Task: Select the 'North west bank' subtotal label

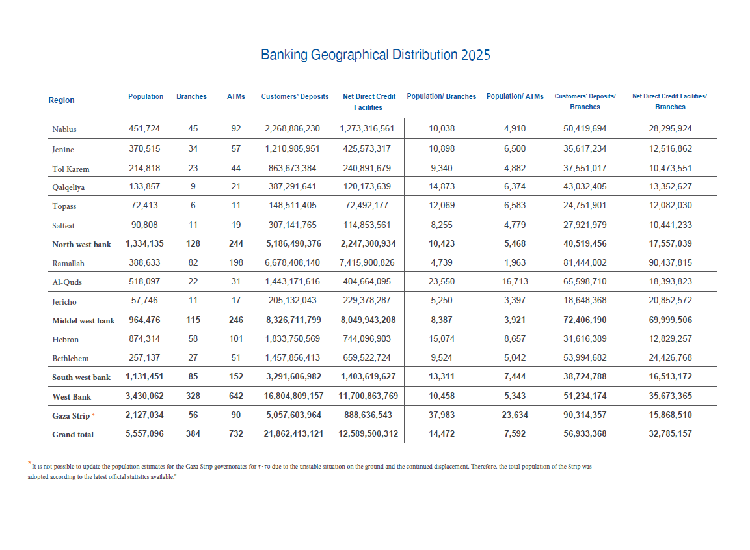Action: (x=81, y=245)
